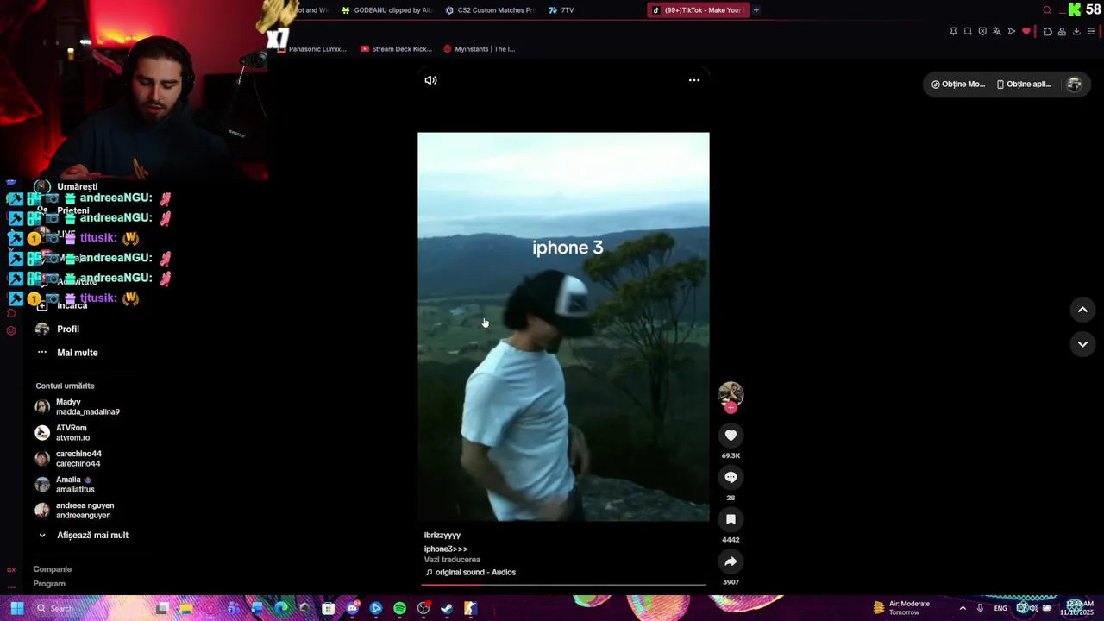Open File Explorer from the taskbar
Image resolution: width=1104 pixels, height=621 pixels.
pos(185,608)
